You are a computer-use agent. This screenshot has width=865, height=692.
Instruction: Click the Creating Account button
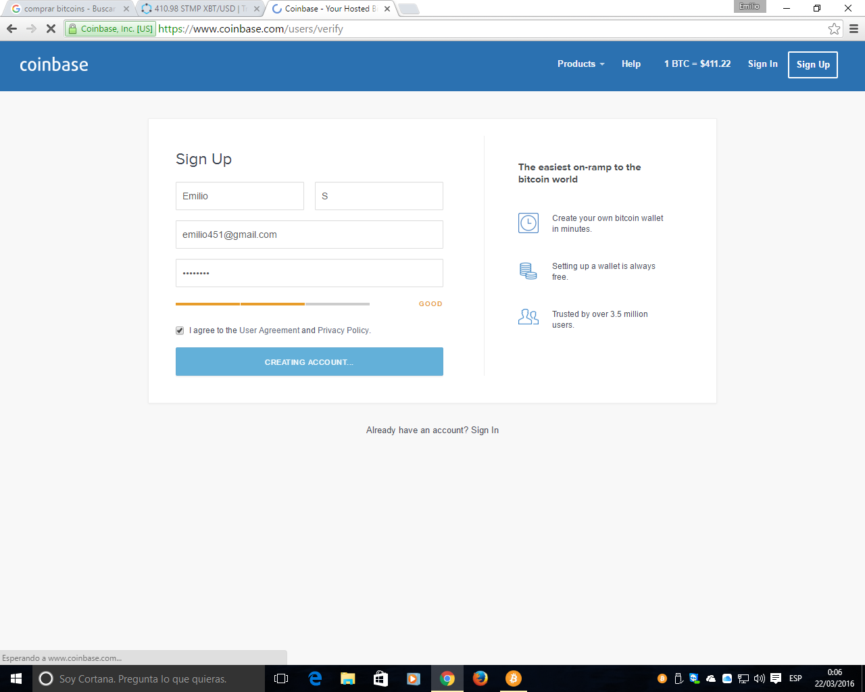point(310,362)
